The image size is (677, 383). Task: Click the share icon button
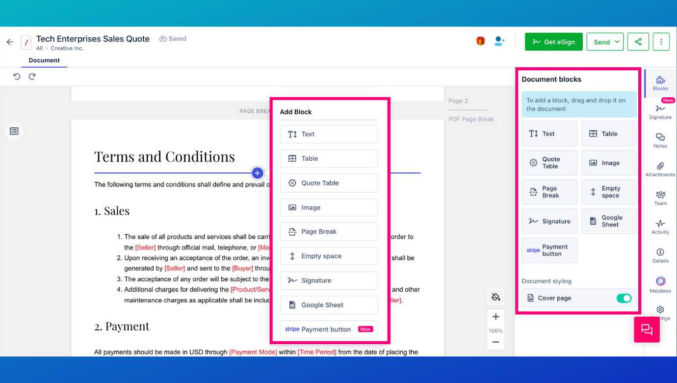pyautogui.click(x=638, y=42)
